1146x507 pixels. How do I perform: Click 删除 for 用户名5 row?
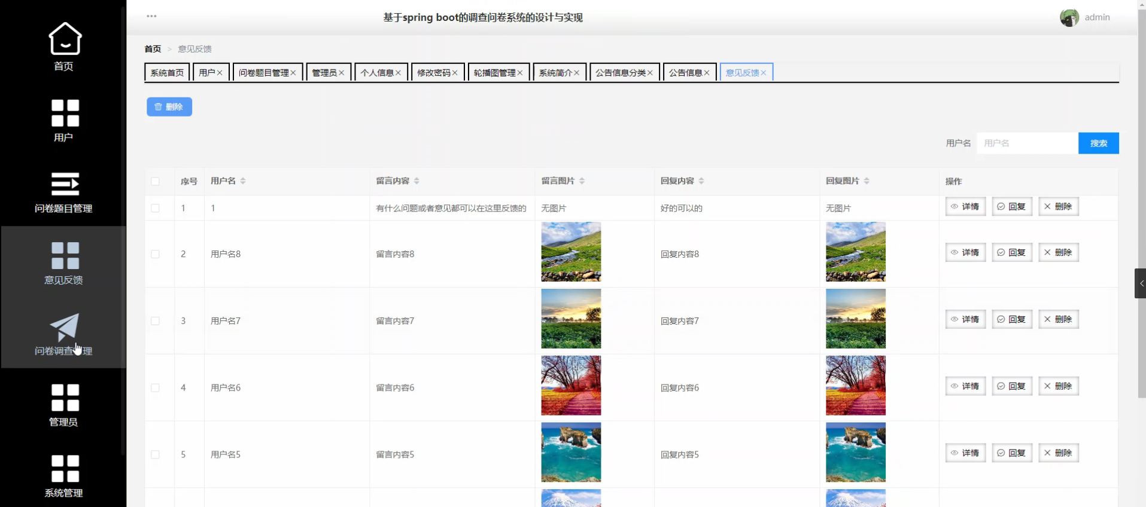click(1059, 454)
